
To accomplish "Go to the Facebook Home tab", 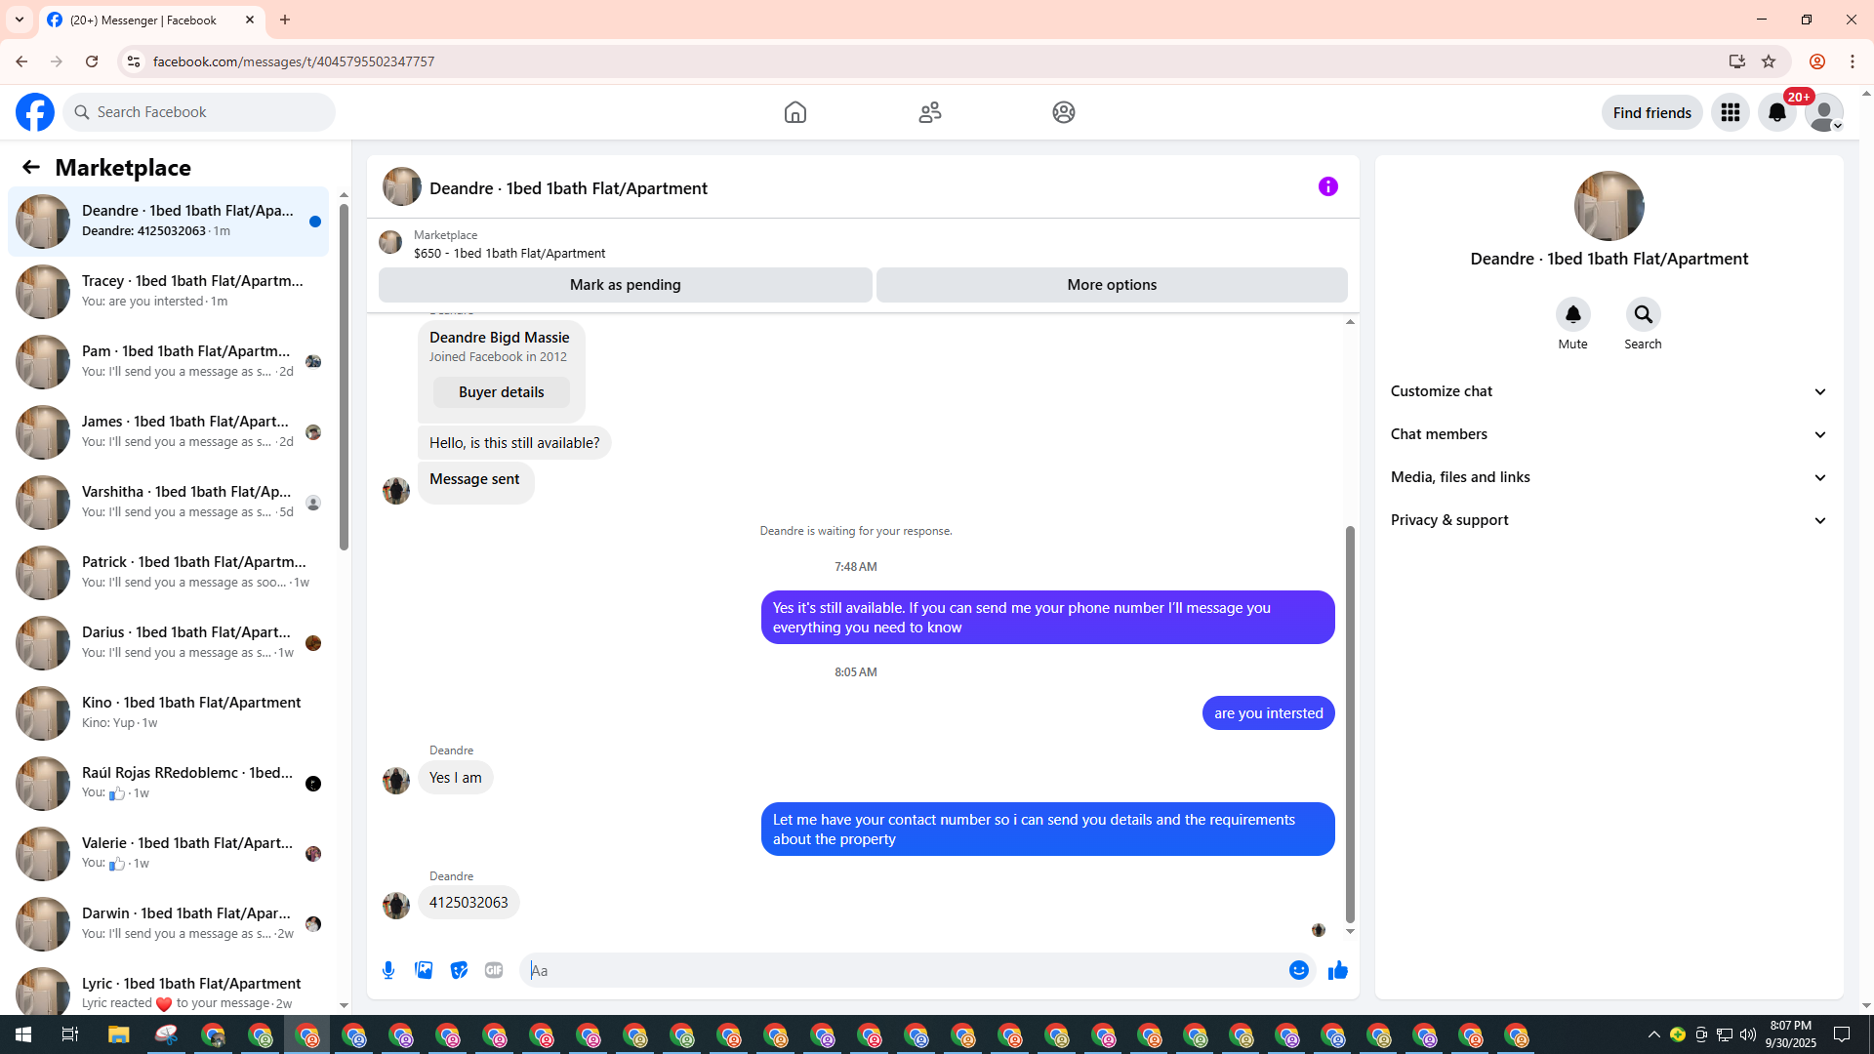I will tap(794, 112).
